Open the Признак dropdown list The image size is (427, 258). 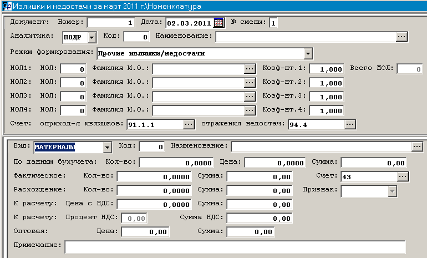pos(393,191)
